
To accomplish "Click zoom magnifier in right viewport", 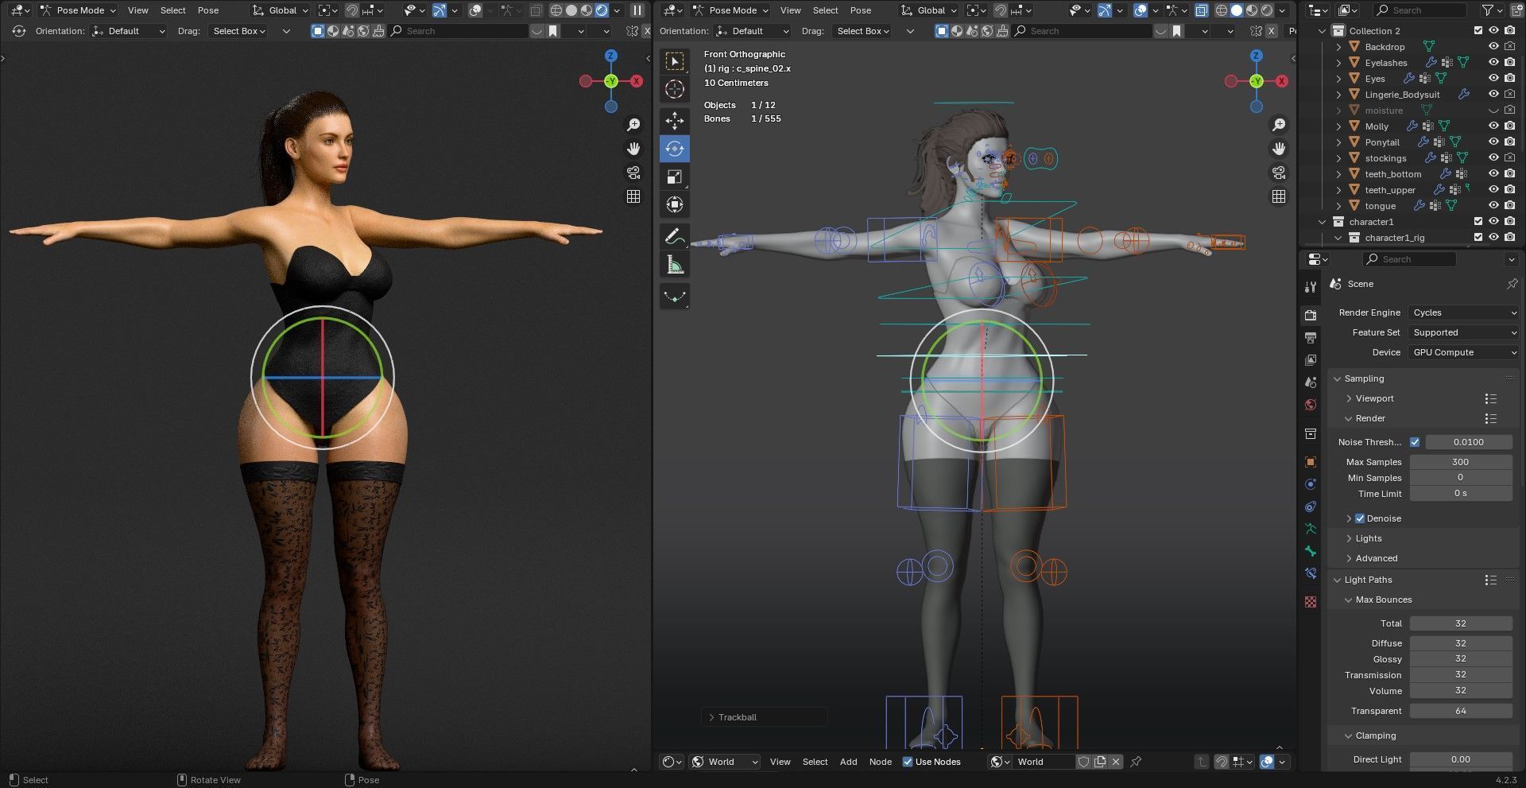I will 1278,125.
